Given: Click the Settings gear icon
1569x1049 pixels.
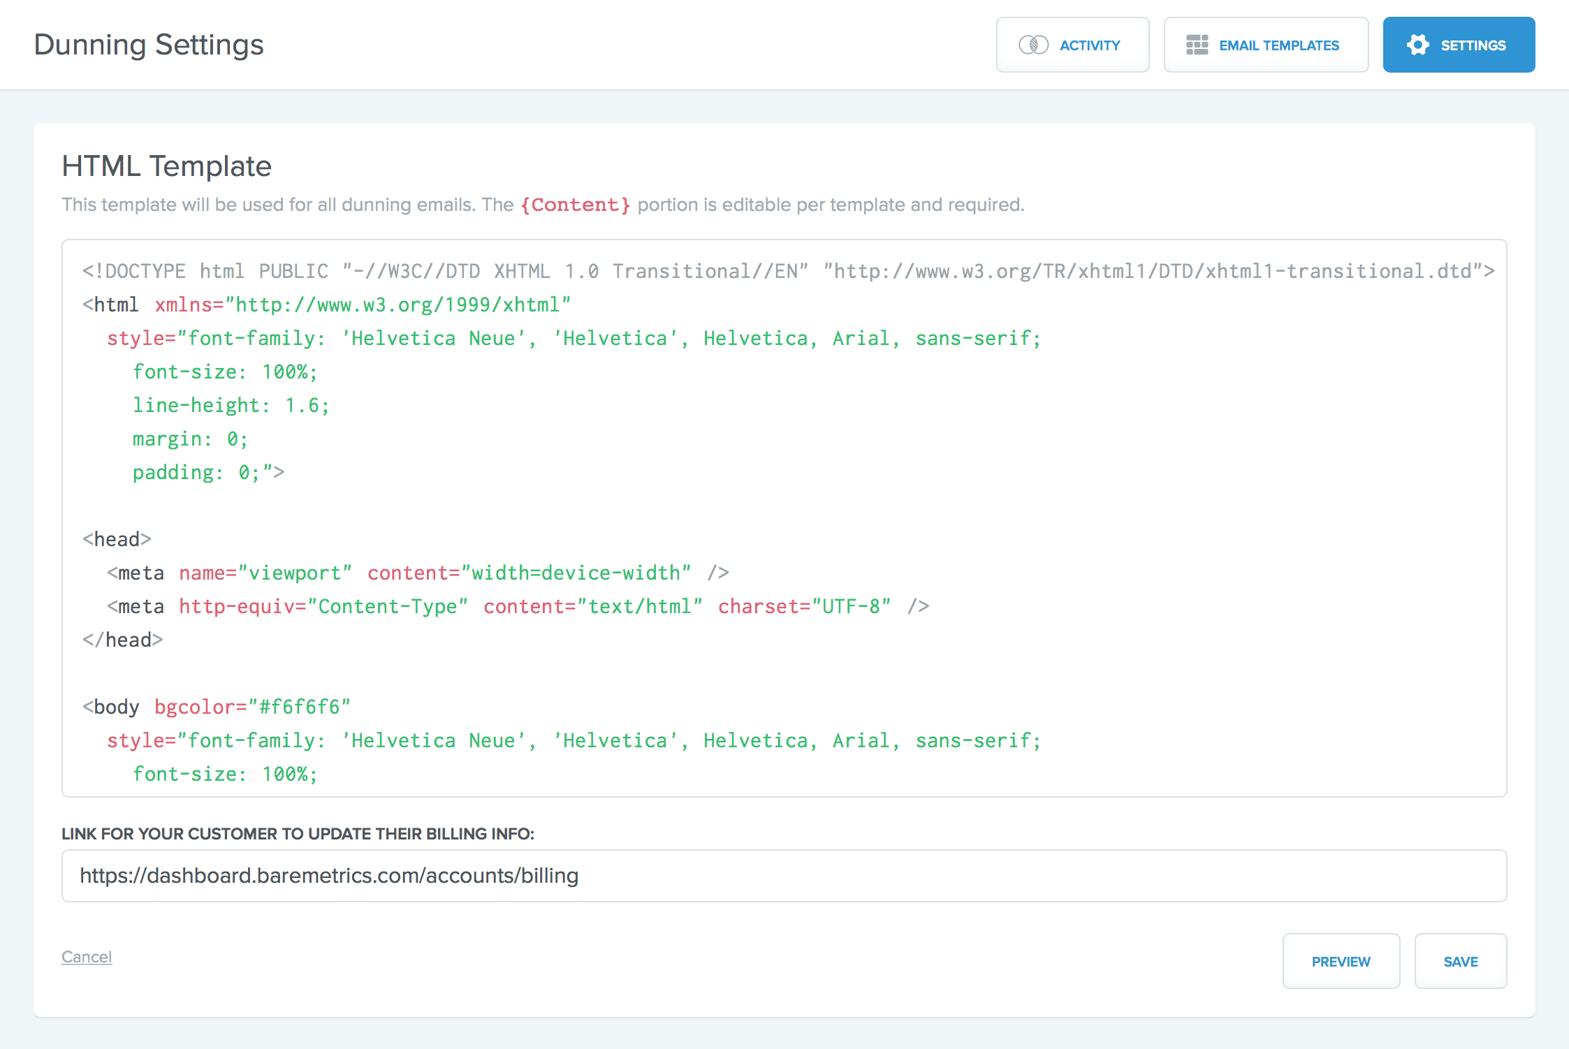Looking at the screenshot, I should (x=1417, y=45).
